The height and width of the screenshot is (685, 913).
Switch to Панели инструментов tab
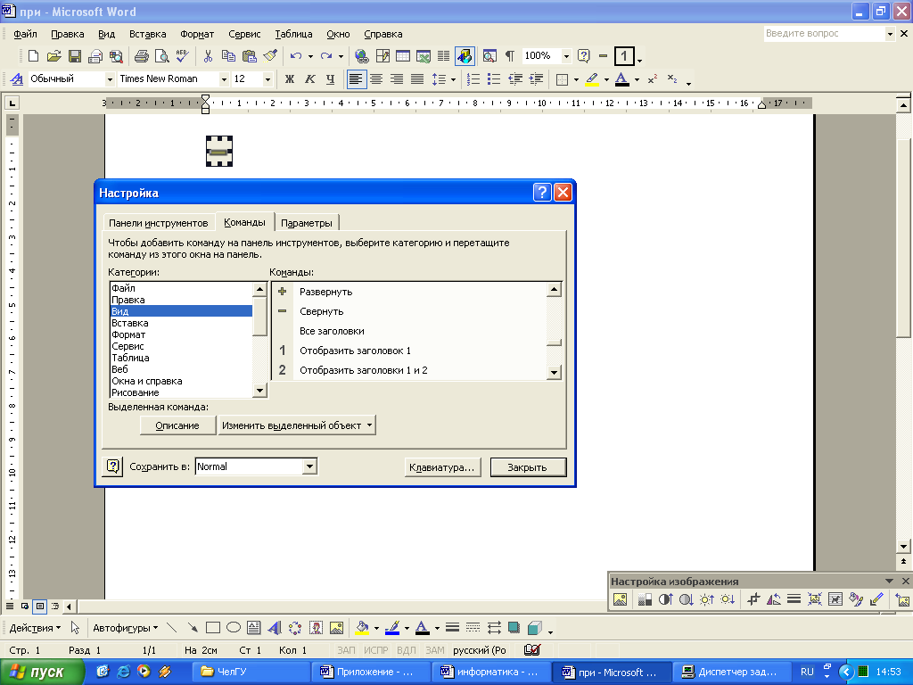pyautogui.click(x=158, y=223)
